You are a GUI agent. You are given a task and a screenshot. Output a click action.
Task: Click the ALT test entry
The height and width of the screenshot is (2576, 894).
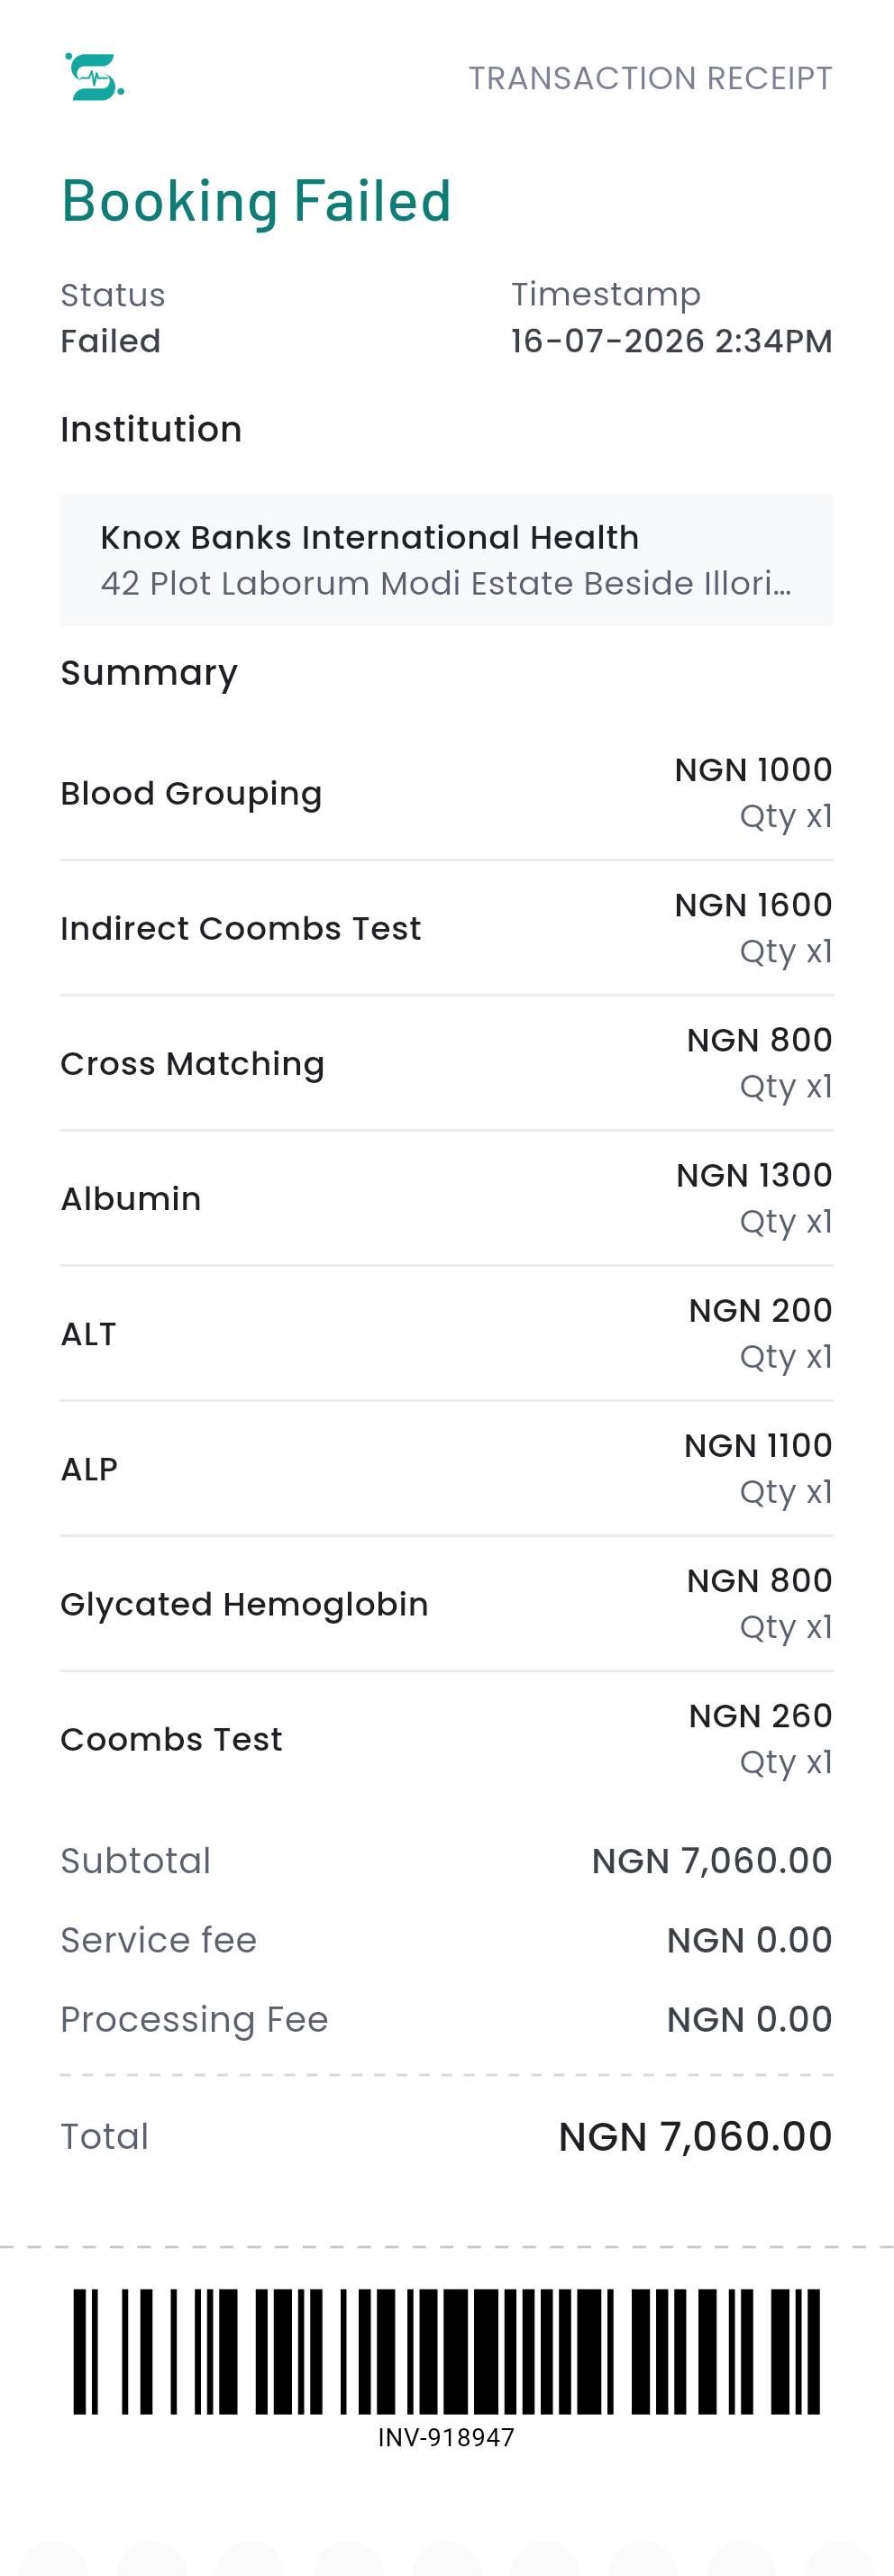coord(447,1333)
